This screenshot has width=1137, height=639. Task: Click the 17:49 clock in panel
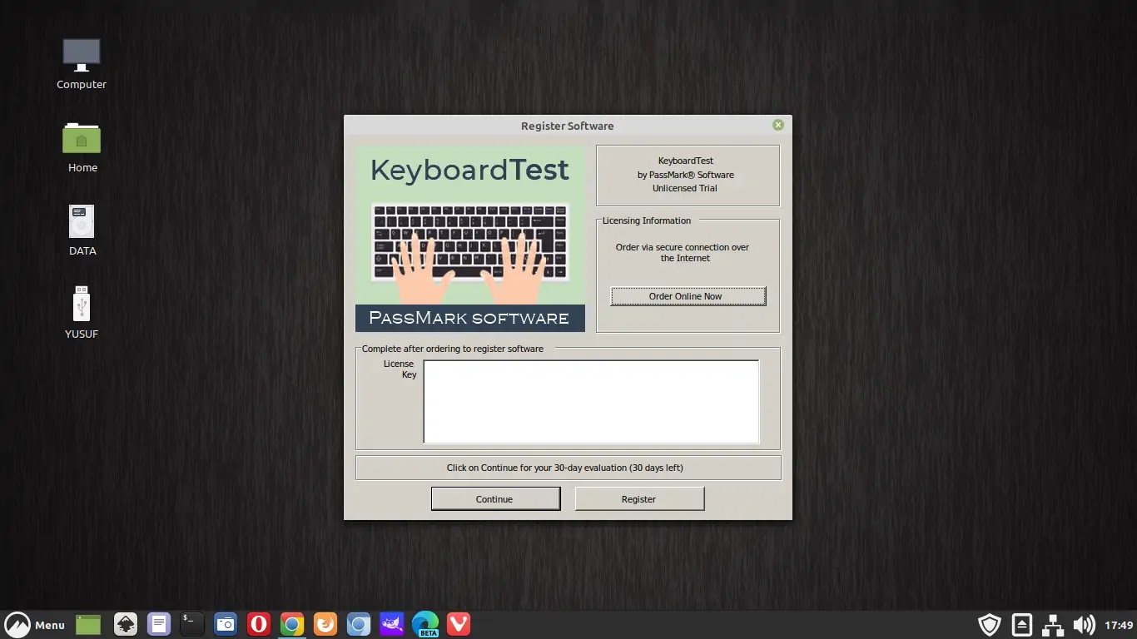tap(1119, 626)
